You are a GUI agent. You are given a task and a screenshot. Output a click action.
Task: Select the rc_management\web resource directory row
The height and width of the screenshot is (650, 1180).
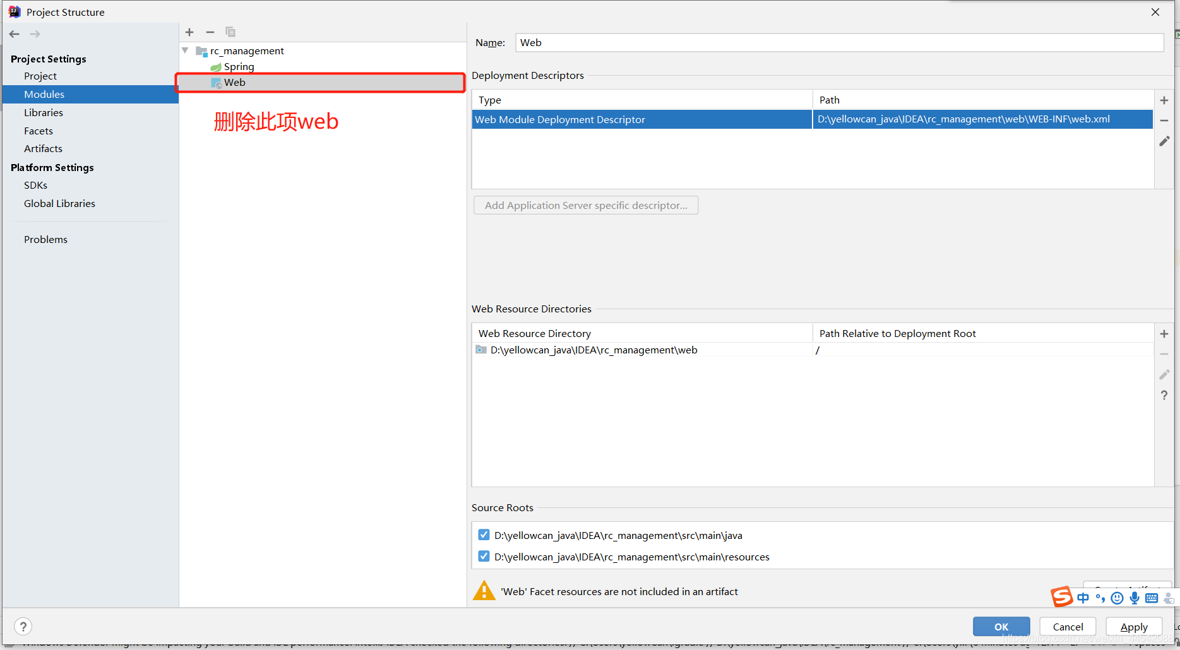tap(813, 350)
